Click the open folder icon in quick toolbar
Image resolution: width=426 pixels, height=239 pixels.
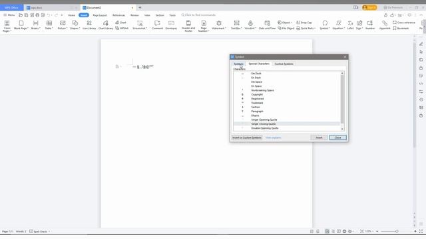(x=21, y=15)
